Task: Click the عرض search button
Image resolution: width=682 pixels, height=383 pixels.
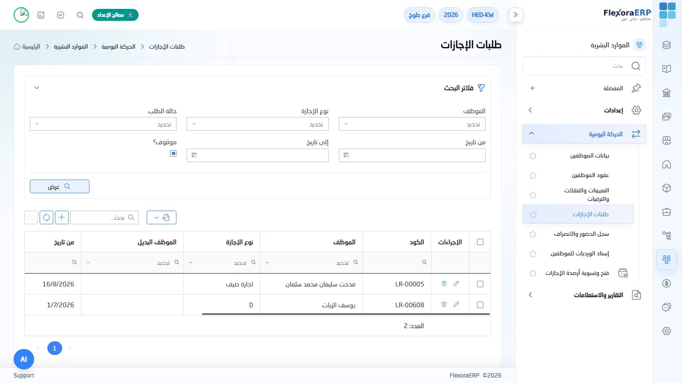Action: pos(60,186)
